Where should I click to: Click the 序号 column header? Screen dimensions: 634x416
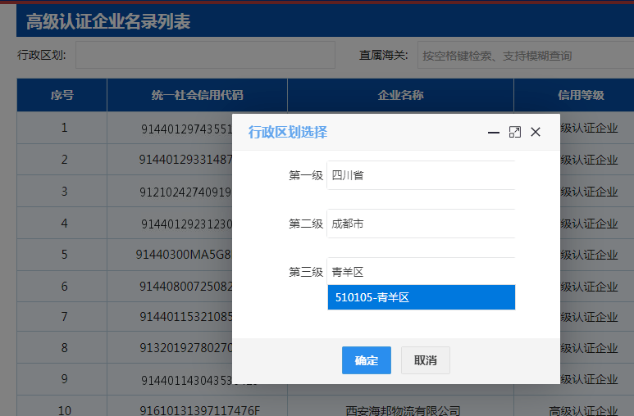coord(62,95)
